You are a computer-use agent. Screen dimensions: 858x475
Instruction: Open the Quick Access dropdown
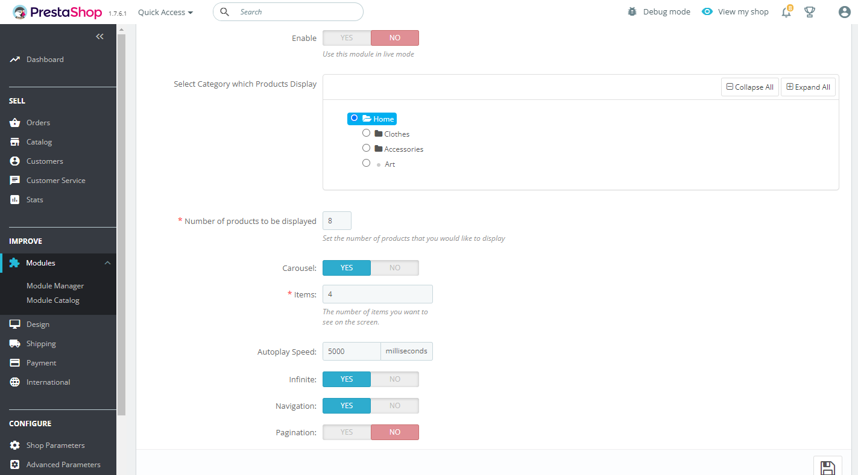pos(165,12)
